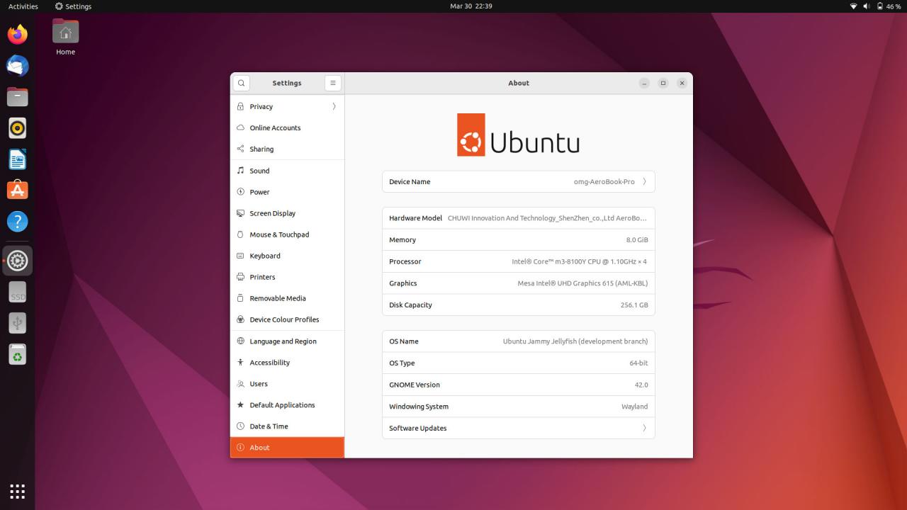Viewport: 907px width, 510px height.
Task: Click the Device Name label
Action: point(410,181)
